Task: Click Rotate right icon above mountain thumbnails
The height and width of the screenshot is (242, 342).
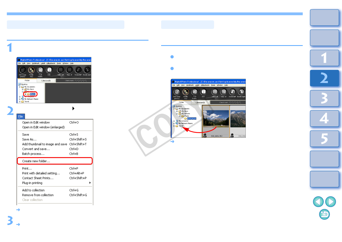Action: [x=241, y=92]
